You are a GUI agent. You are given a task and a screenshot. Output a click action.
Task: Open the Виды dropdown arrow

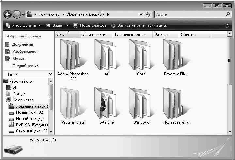68,25
